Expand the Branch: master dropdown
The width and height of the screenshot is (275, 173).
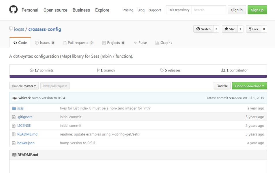tap(24, 86)
